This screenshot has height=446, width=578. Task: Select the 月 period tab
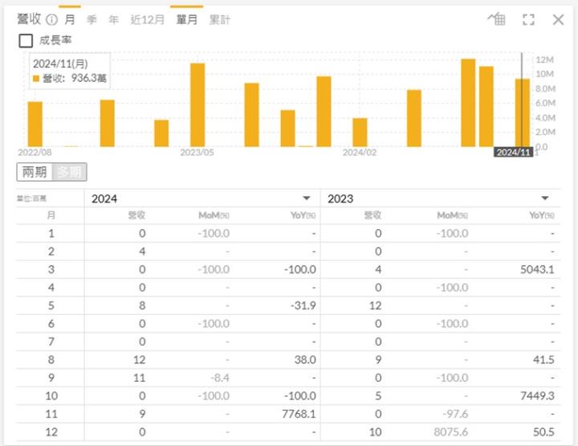pyautogui.click(x=70, y=20)
